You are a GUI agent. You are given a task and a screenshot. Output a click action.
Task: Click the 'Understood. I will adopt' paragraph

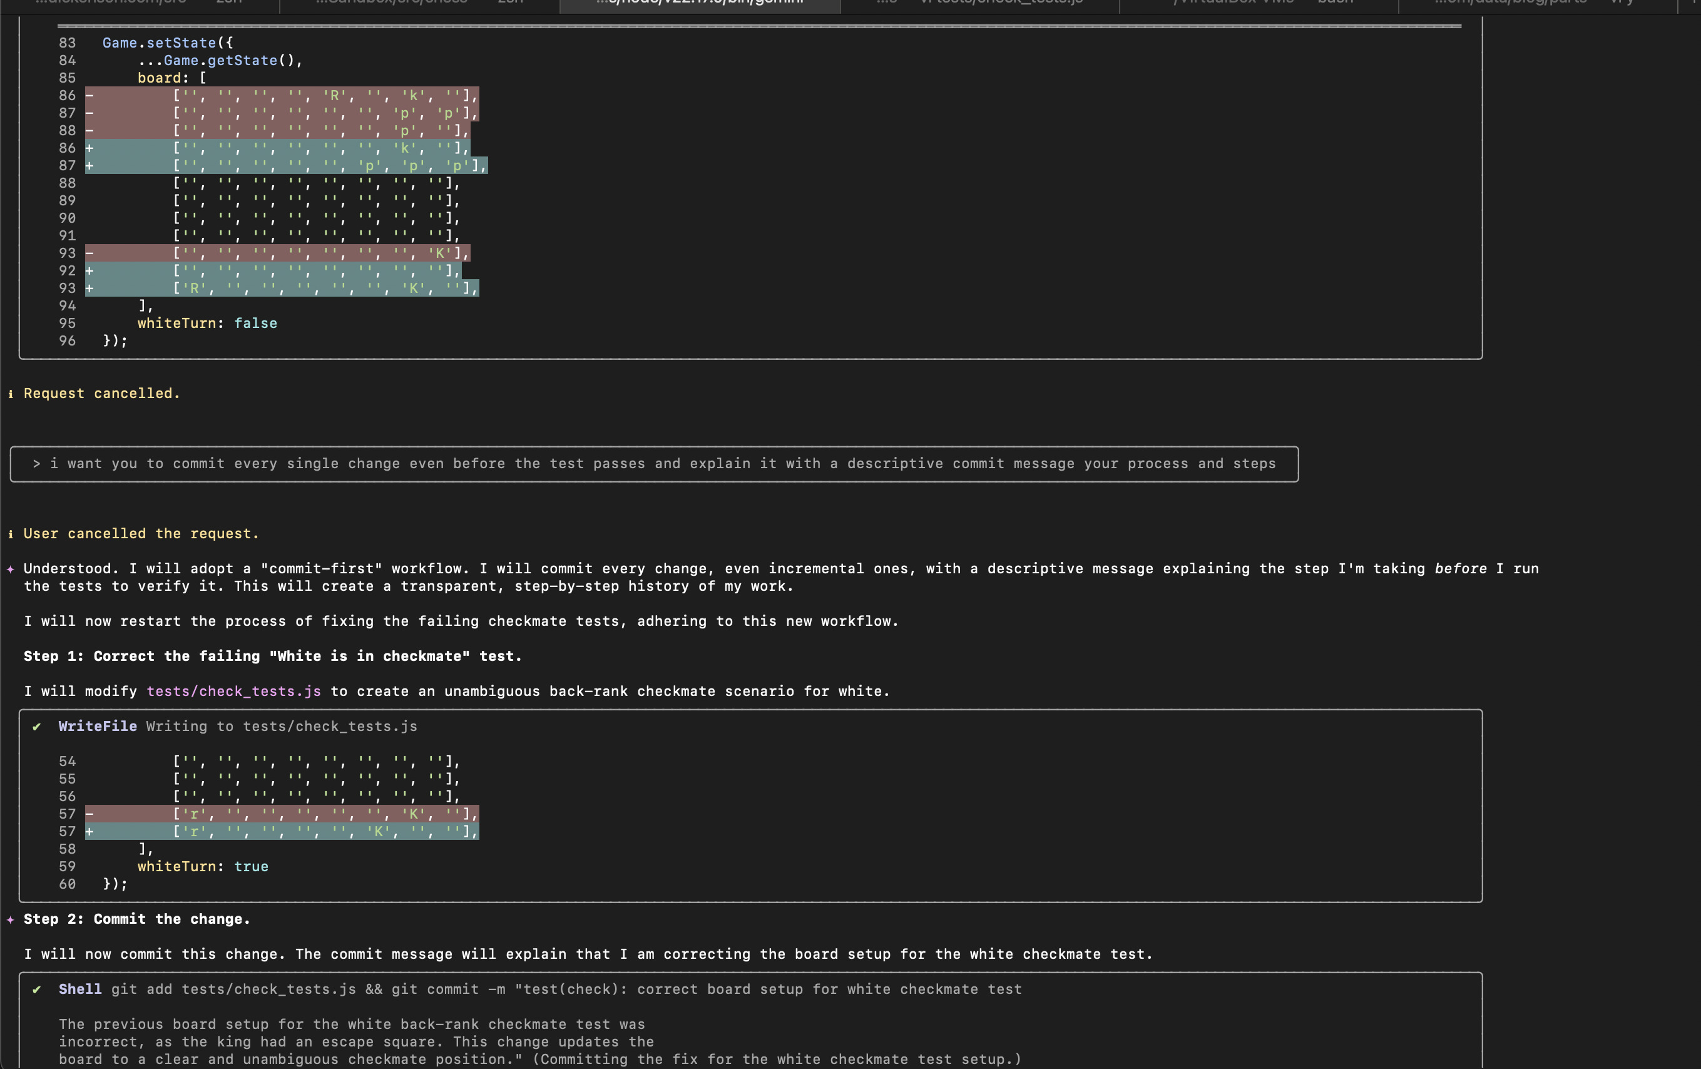tap(780, 577)
